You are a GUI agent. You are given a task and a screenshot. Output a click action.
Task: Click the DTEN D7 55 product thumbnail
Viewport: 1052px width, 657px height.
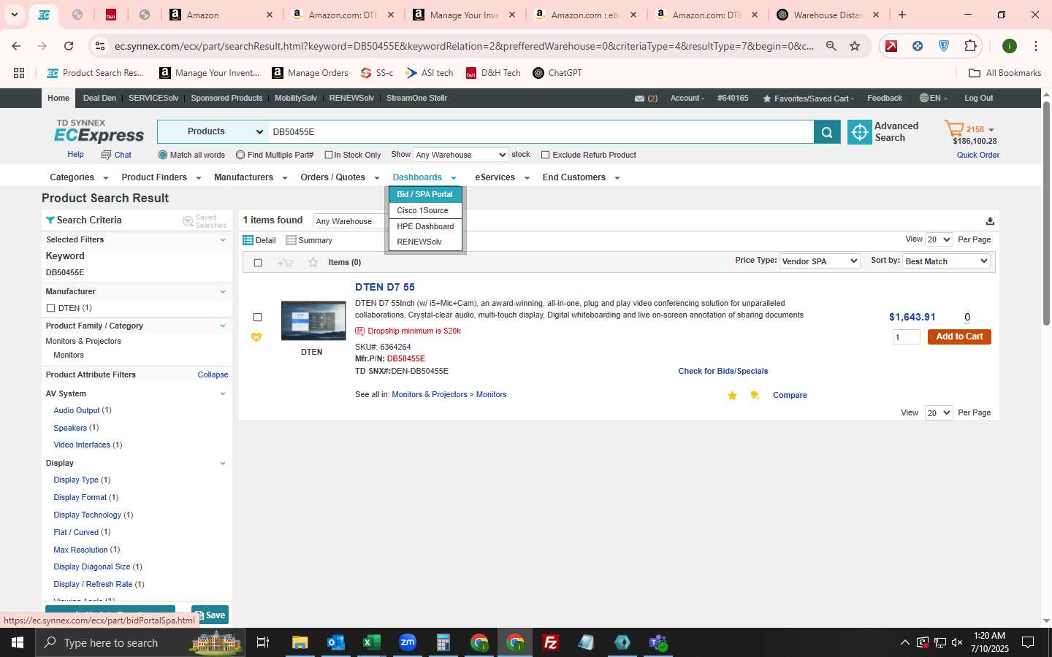313,320
